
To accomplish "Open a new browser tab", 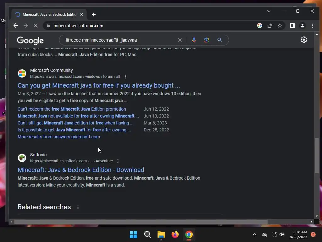I will [x=94, y=14].
